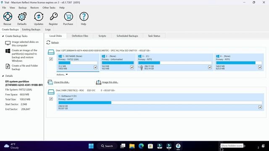Click the Windows flag icon on partition 3 (C:)

pos(140,56)
